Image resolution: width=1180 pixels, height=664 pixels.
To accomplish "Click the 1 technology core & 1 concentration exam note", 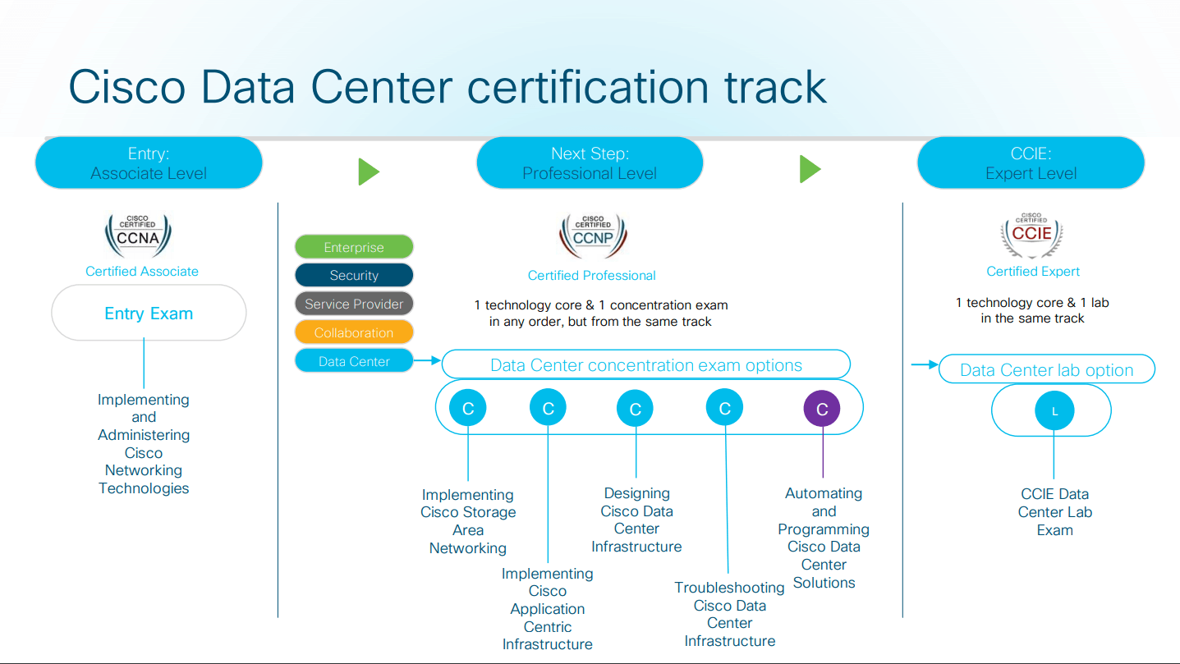I will pyautogui.click(x=601, y=313).
